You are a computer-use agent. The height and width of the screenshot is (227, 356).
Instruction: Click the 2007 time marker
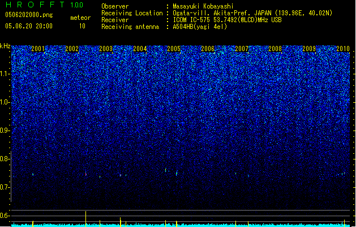pyautogui.click(x=242, y=49)
